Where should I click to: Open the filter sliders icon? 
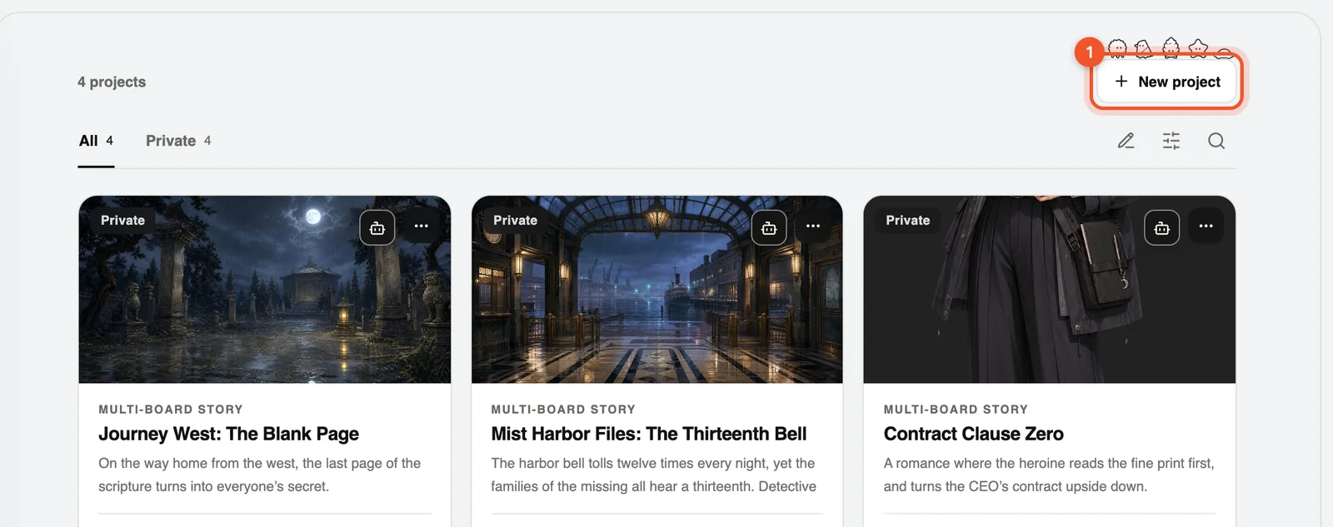click(1171, 141)
